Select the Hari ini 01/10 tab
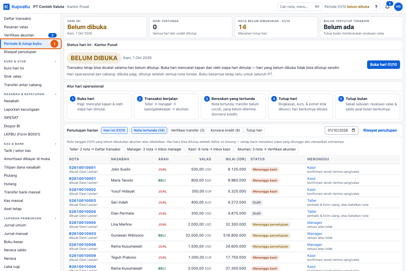 [x=114, y=130]
